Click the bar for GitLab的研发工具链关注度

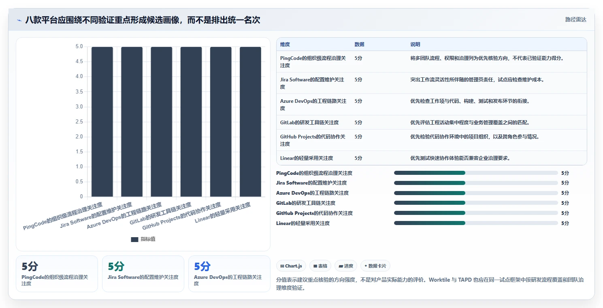[191, 122]
